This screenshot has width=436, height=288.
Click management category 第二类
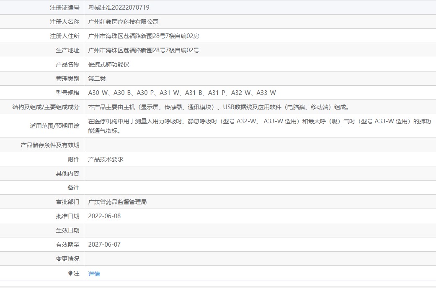[97, 79]
